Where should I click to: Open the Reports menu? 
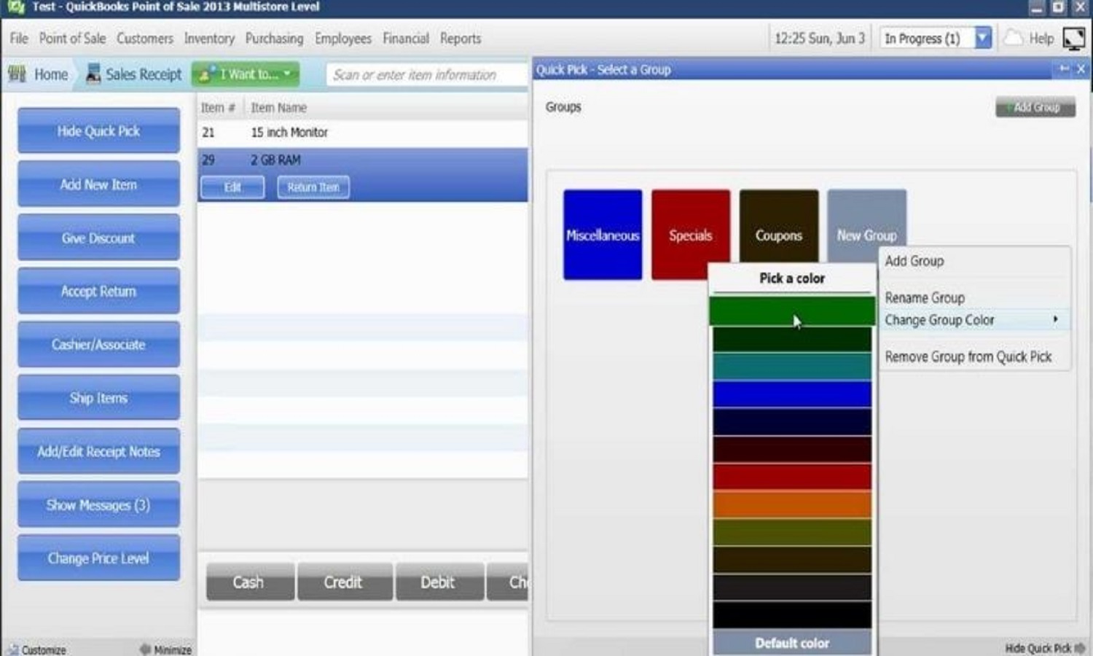[x=461, y=39]
